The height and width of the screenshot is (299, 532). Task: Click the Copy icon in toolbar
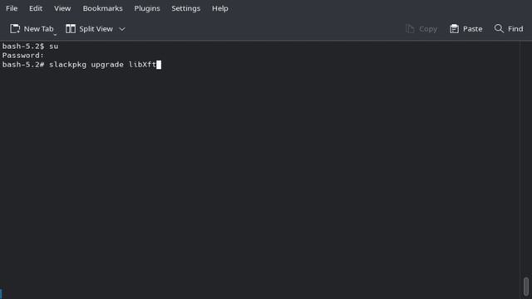pos(410,29)
